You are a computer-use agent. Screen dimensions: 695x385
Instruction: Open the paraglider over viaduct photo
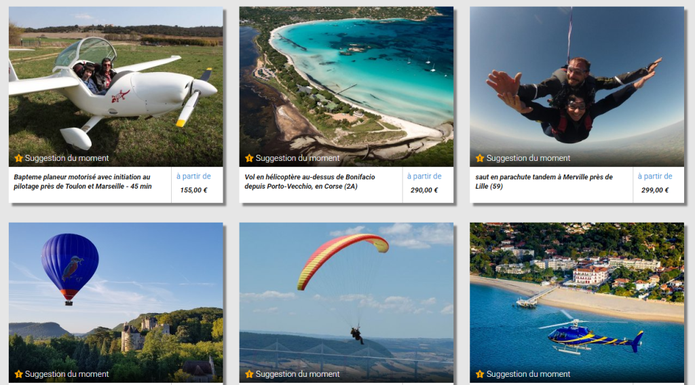pos(346,303)
